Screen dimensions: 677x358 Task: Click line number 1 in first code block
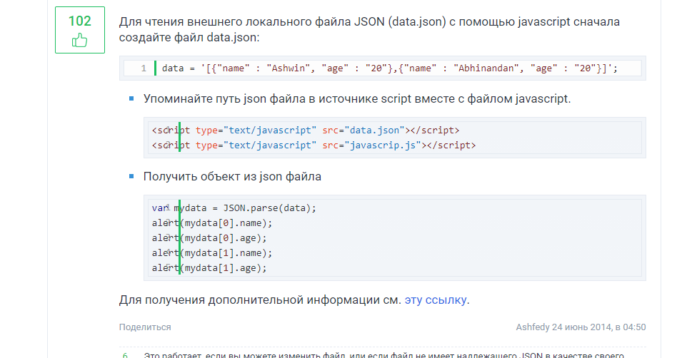144,68
